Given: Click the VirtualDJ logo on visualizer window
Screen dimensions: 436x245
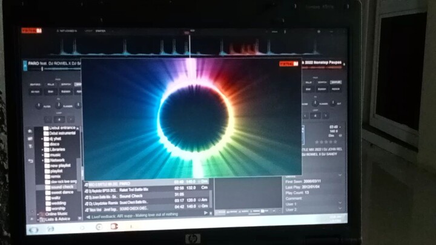Looking at the screenshot, I should (288, 64).
